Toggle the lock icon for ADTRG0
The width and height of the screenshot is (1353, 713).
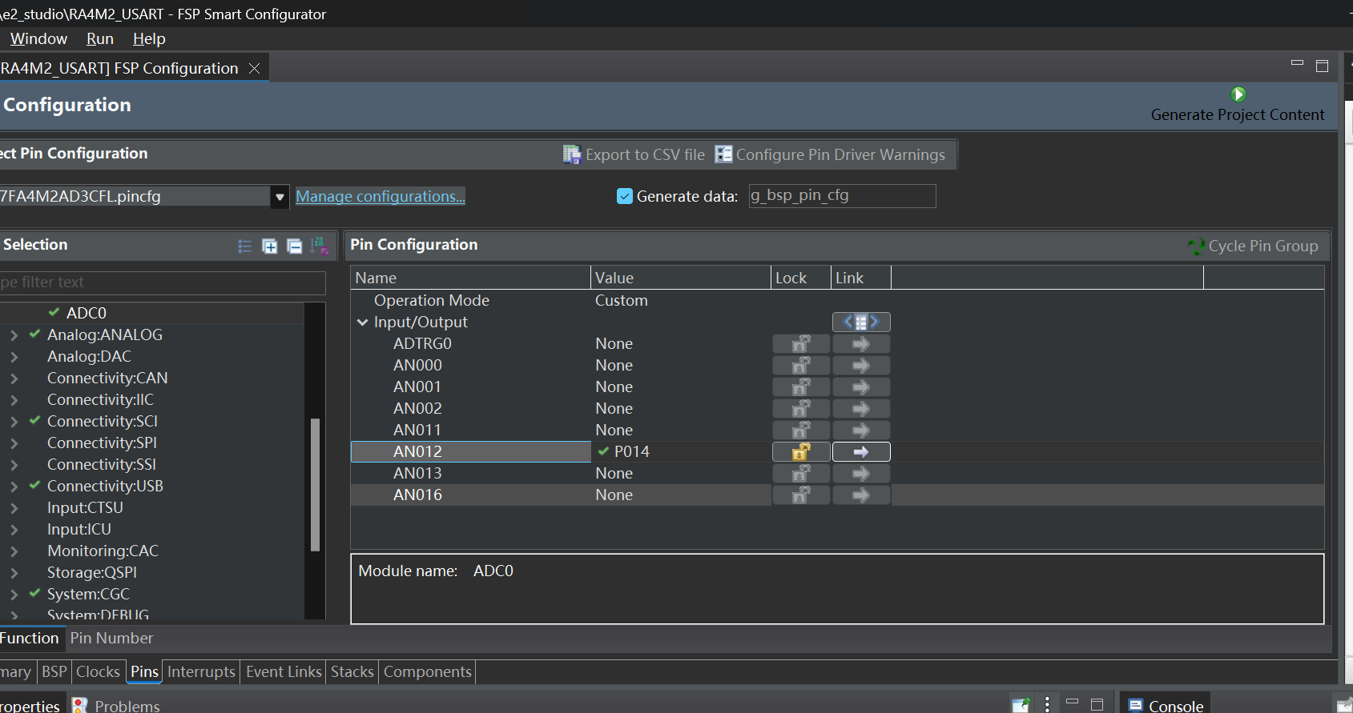point(801,344)
